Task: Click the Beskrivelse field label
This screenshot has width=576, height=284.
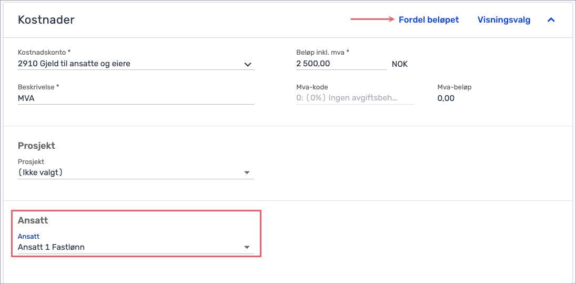Action: pyautogui.click(x=39, y=87)
